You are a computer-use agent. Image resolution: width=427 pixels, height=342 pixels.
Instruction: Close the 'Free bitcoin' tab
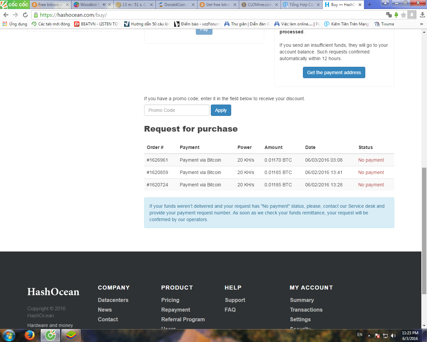tap(67, 5)
